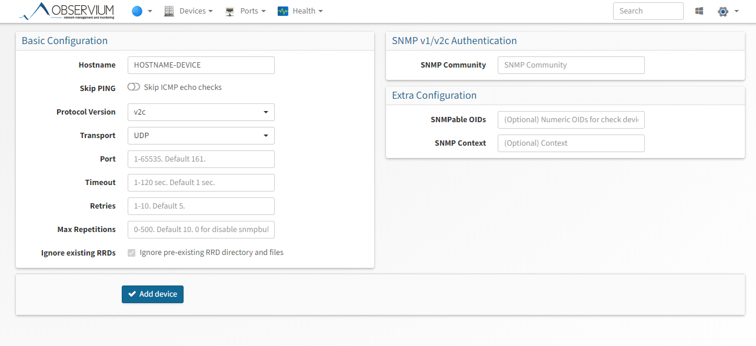Open the Health menu
Screen dimensions: 756x346
(308, 11)
